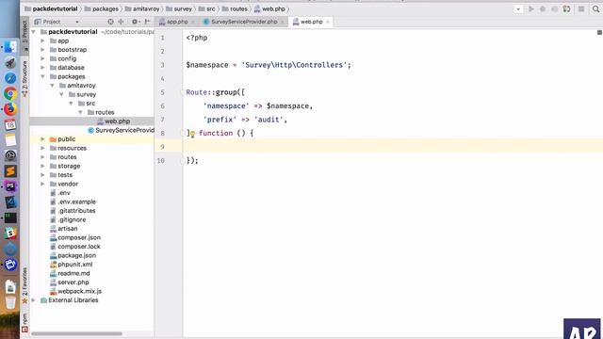Close the app.php editor tab
The width and height of the screenshot is (603, 339).
point(193,23)
